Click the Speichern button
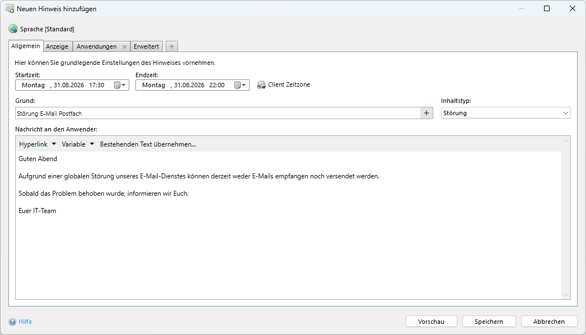This screenshot has height=335, width=586. point(489,322)
